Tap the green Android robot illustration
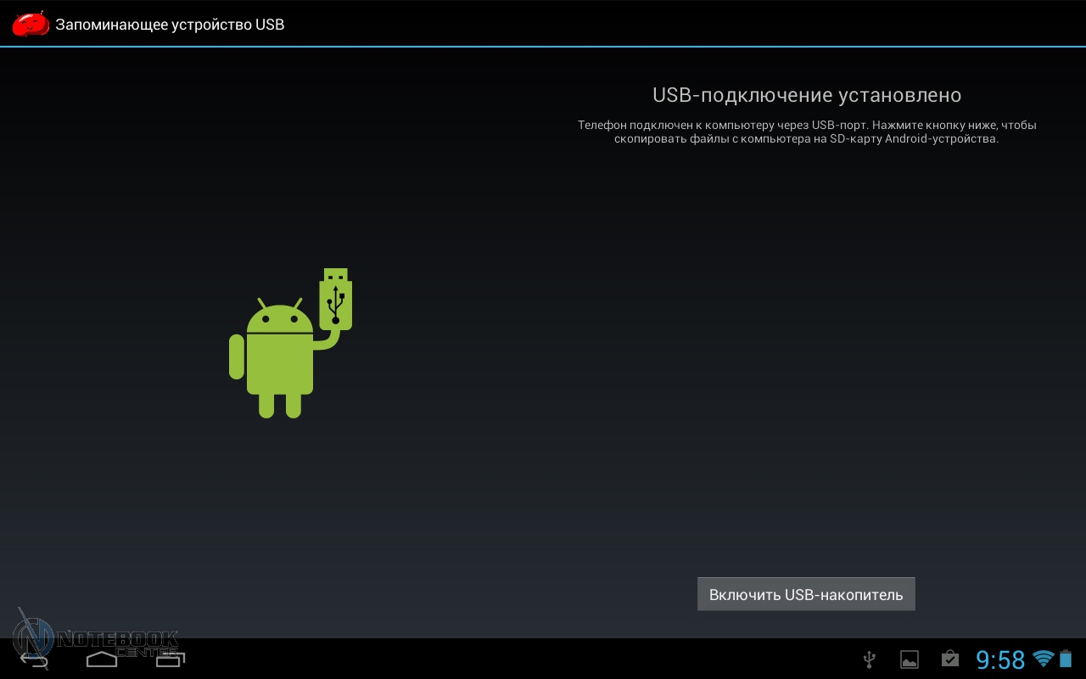Screen dimensions: 1086x679 point(280,356)
